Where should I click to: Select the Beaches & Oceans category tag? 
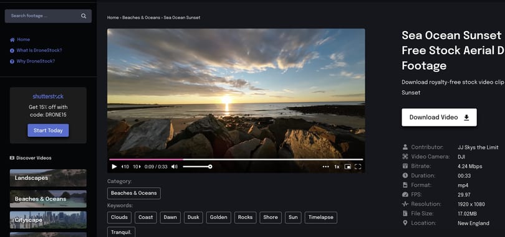134,193
